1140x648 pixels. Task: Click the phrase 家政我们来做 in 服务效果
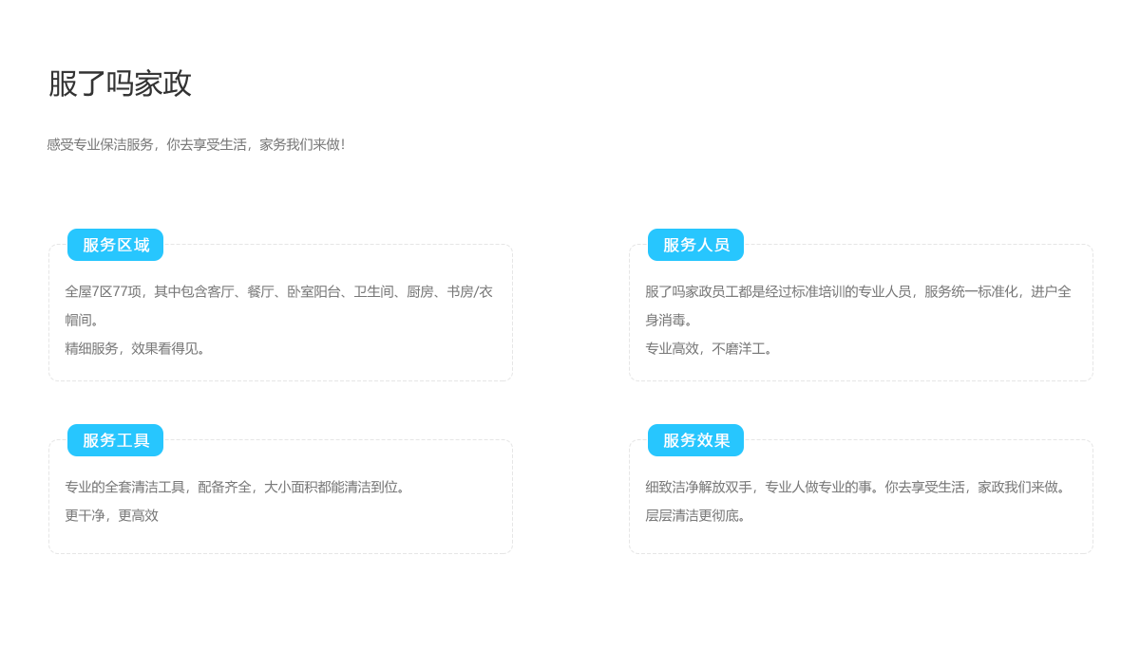(1018, 487)
